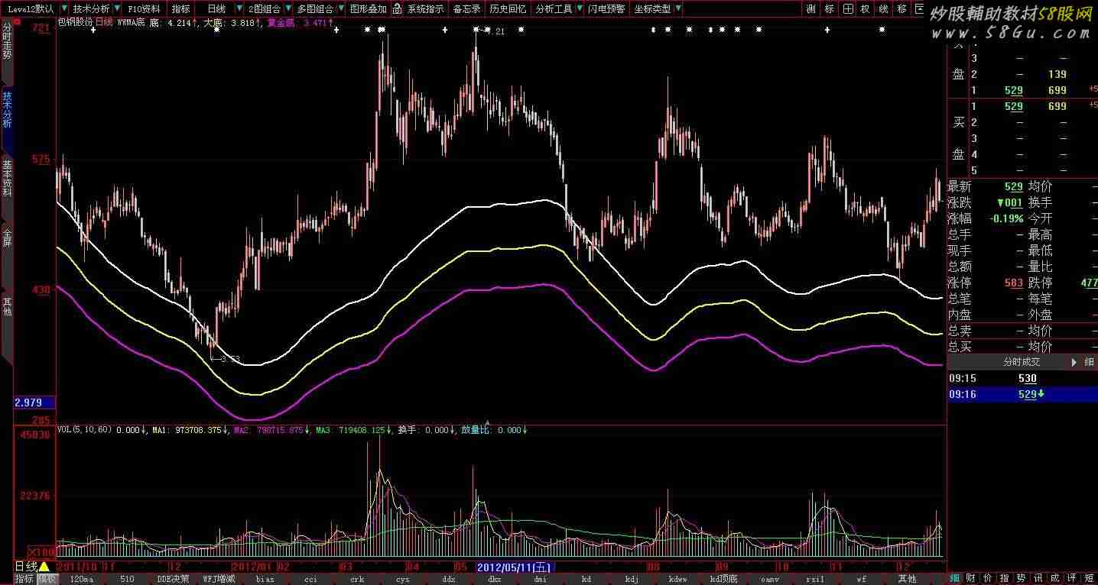
Task: Click the 闪电预警 toolbar button
Action: pos(606,9)
